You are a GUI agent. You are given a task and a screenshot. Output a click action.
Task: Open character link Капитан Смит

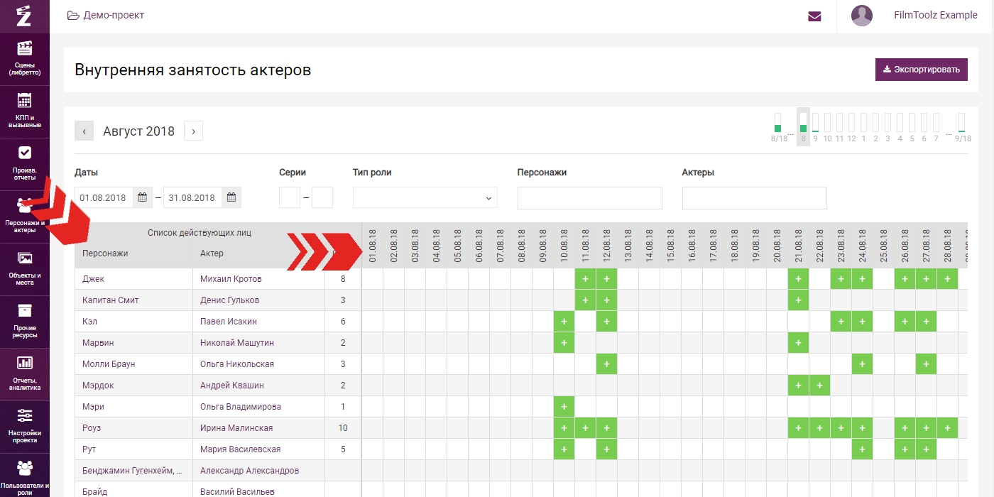(111, 300)
